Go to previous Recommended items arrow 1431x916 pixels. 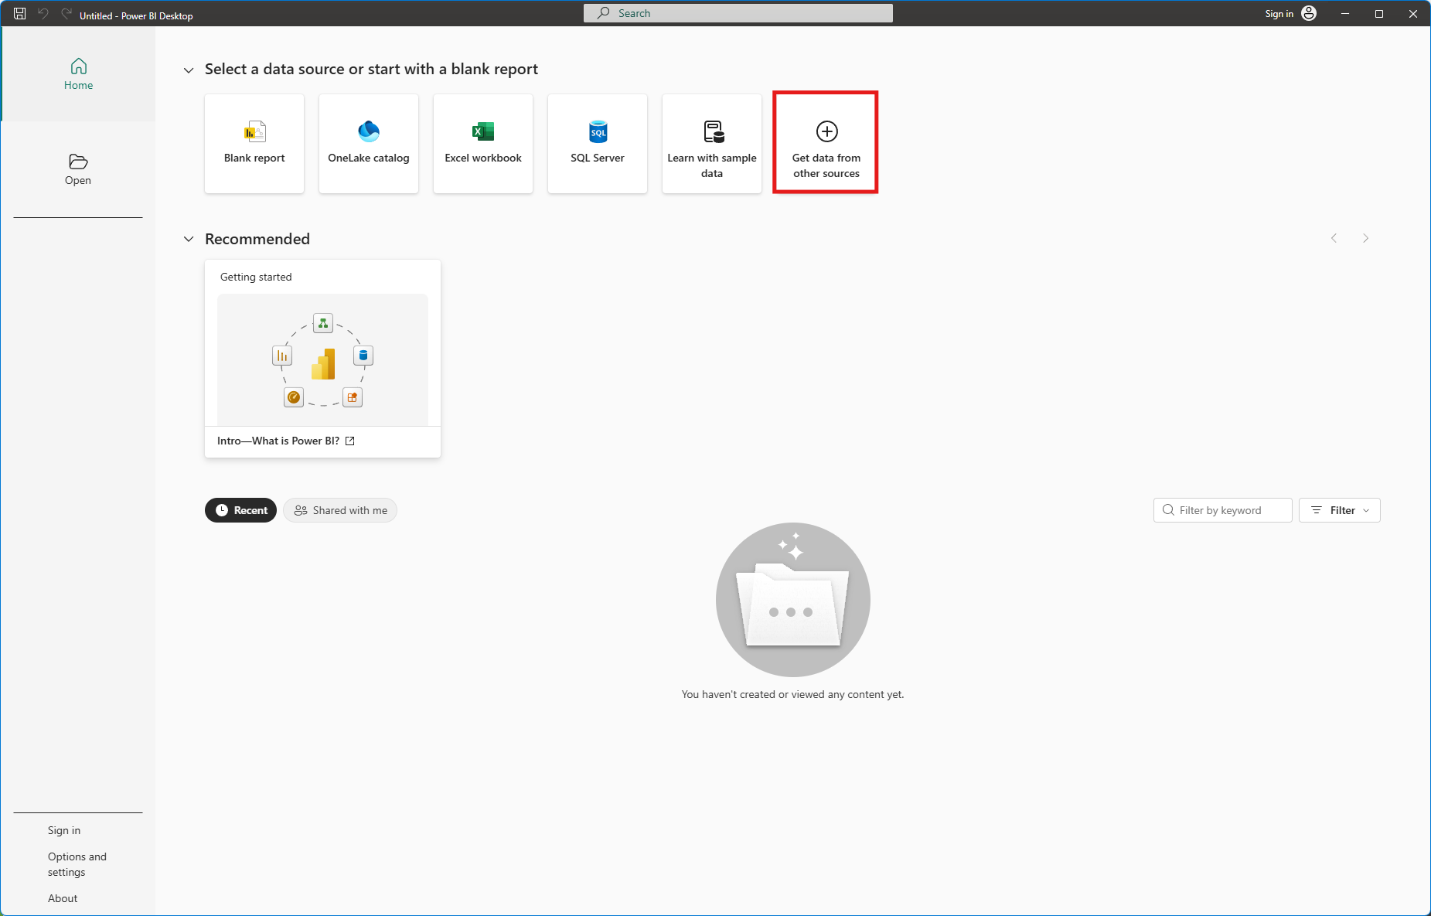point(1334,238)
